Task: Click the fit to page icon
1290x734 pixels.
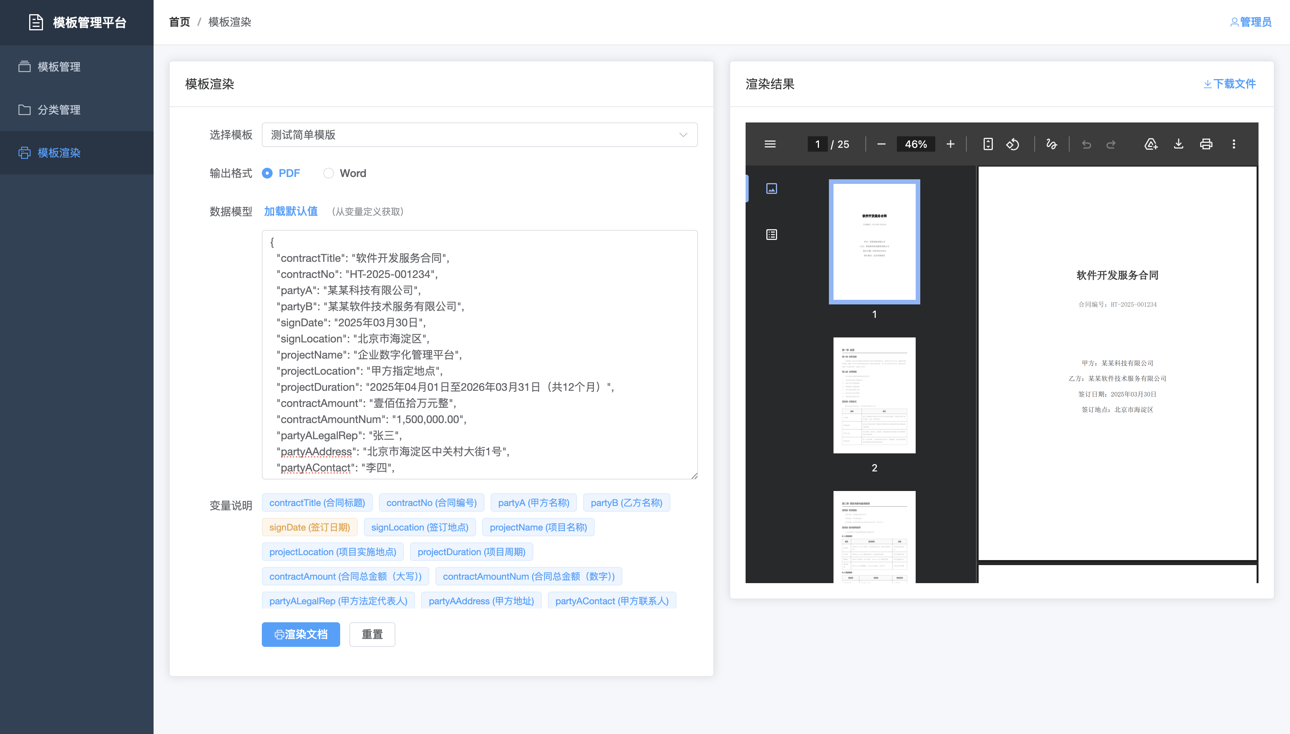Action: tap(988, 144)
